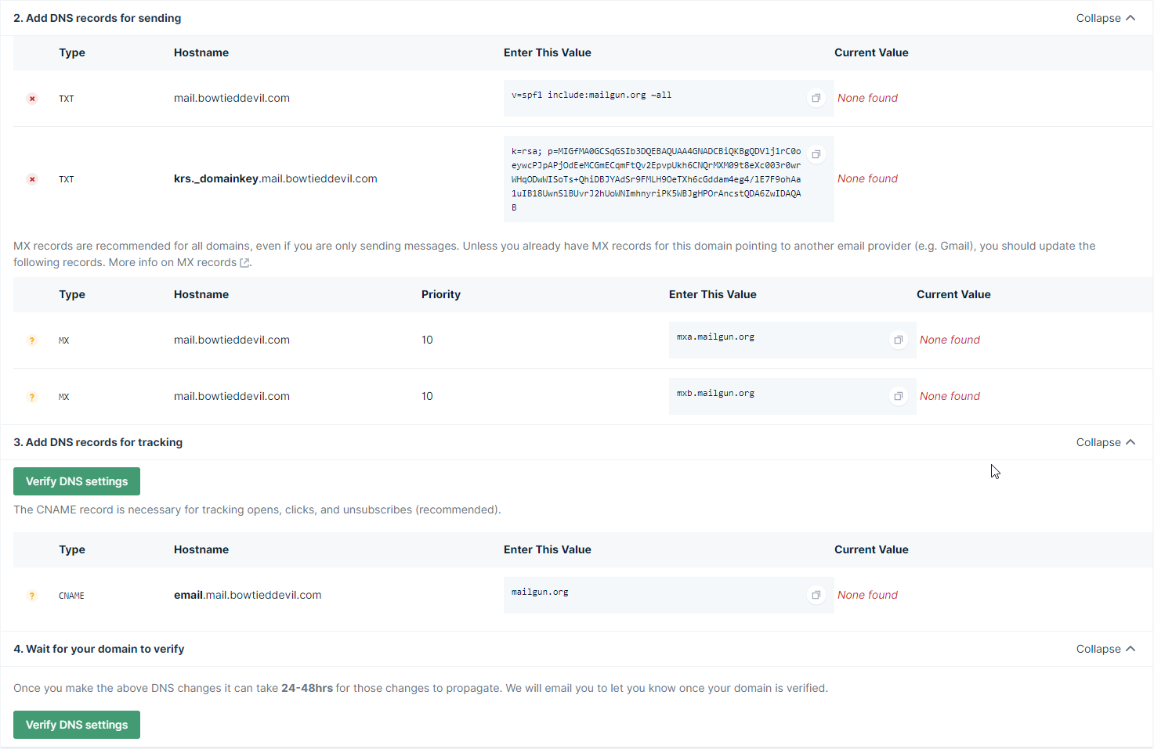Viewport: 1154px width, 749px height.
Task: Click the 4. Wait for your domain to verify heading
Action: [x=99, y=649]
